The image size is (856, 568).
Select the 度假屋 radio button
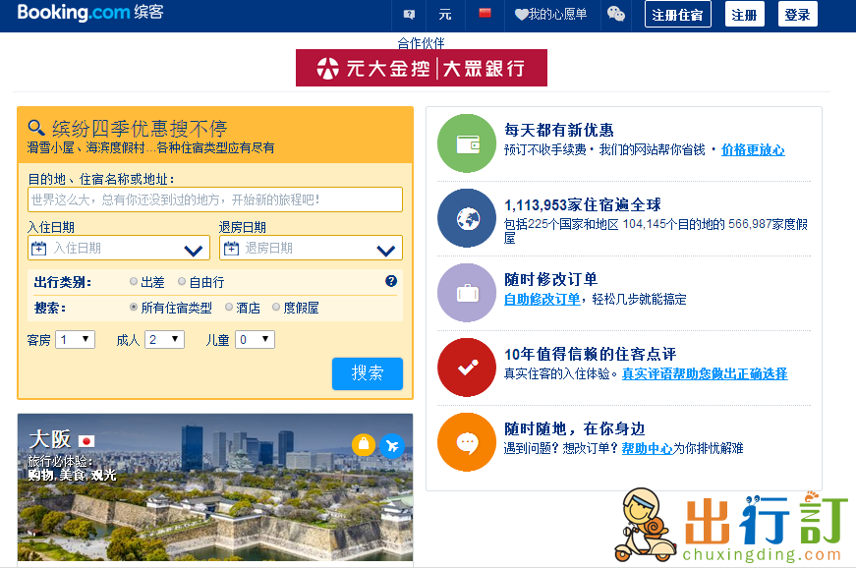point(276,307)
